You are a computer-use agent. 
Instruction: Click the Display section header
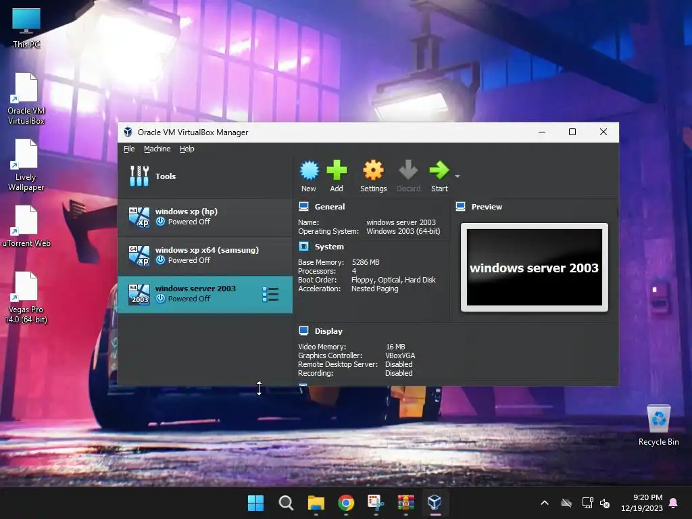click(328, 331)
